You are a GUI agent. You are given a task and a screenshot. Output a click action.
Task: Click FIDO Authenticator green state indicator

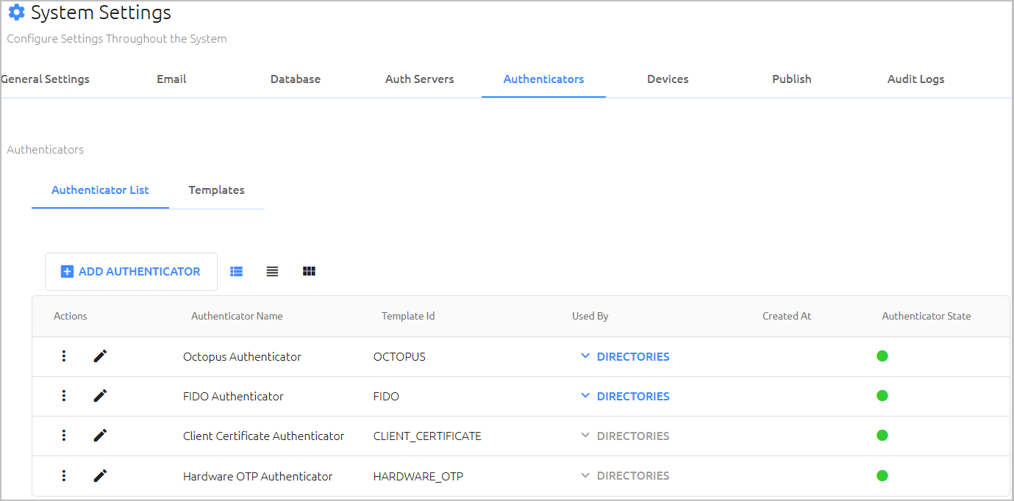point(882,396)
